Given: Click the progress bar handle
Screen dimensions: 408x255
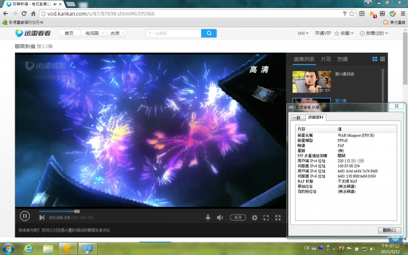Looking at the screenshot, I should (x=76, y=211).
